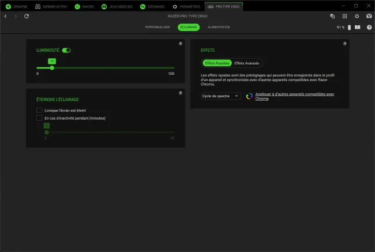Open the Macro tab

click(x=84, y=7)
